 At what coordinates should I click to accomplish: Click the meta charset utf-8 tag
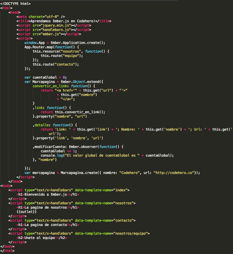pos(41,17)
